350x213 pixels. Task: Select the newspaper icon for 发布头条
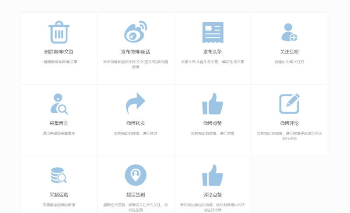tap(213, 33)
